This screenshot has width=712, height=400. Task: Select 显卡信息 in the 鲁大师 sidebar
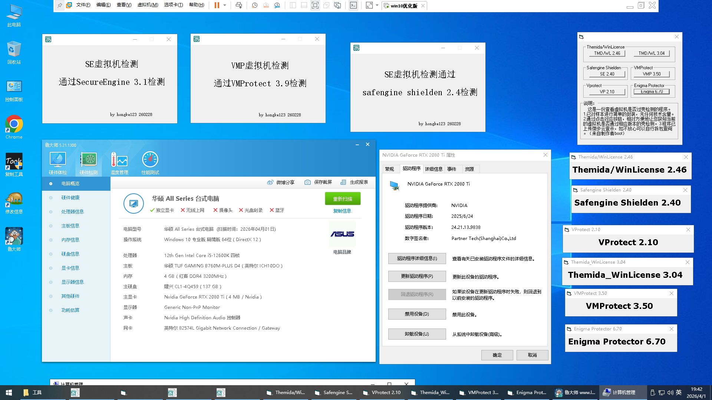coord(70,268)
